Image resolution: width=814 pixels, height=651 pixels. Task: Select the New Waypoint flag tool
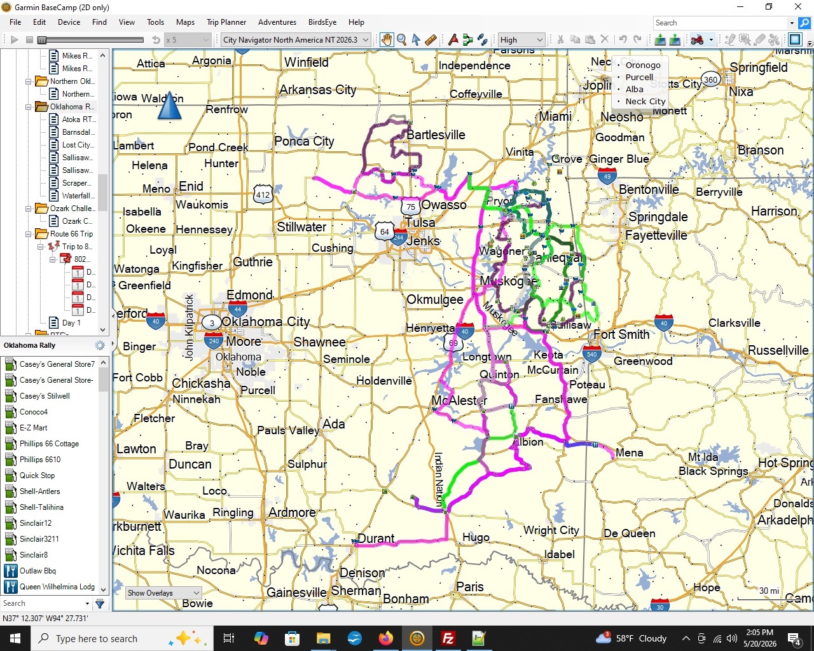(453, 39)
